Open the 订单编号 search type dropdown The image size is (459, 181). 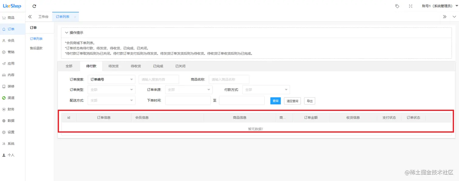(x=111, y=79)
